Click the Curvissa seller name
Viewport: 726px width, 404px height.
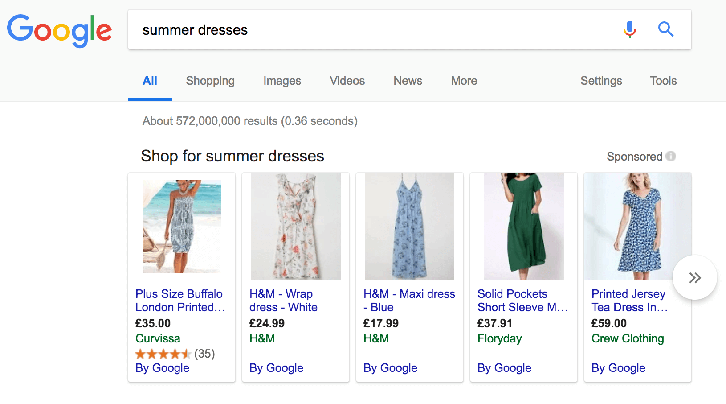(x=158, y=338)
